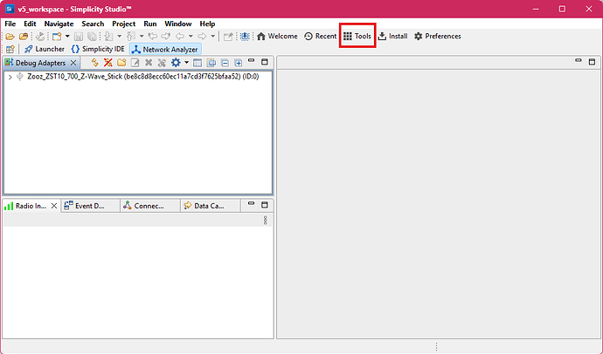Click the gray X delete icon in Debug Adapters
603x354 pixels.
149,63
